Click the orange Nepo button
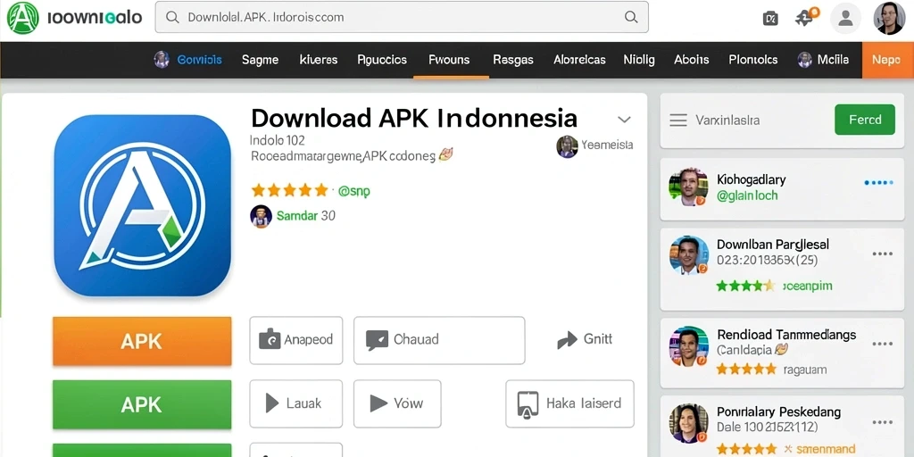This screenshot has height=457, width=914. (x=888, y=60)
